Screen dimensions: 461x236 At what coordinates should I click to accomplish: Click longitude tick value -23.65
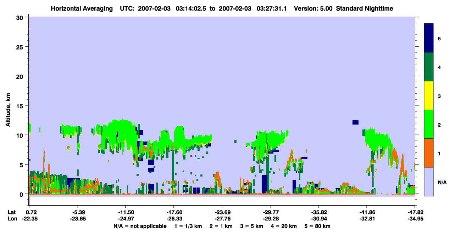tap(77, 219)
